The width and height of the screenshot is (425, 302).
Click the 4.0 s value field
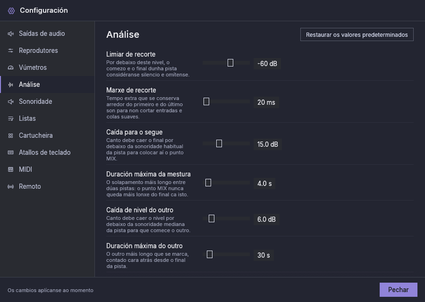(264, 184)
